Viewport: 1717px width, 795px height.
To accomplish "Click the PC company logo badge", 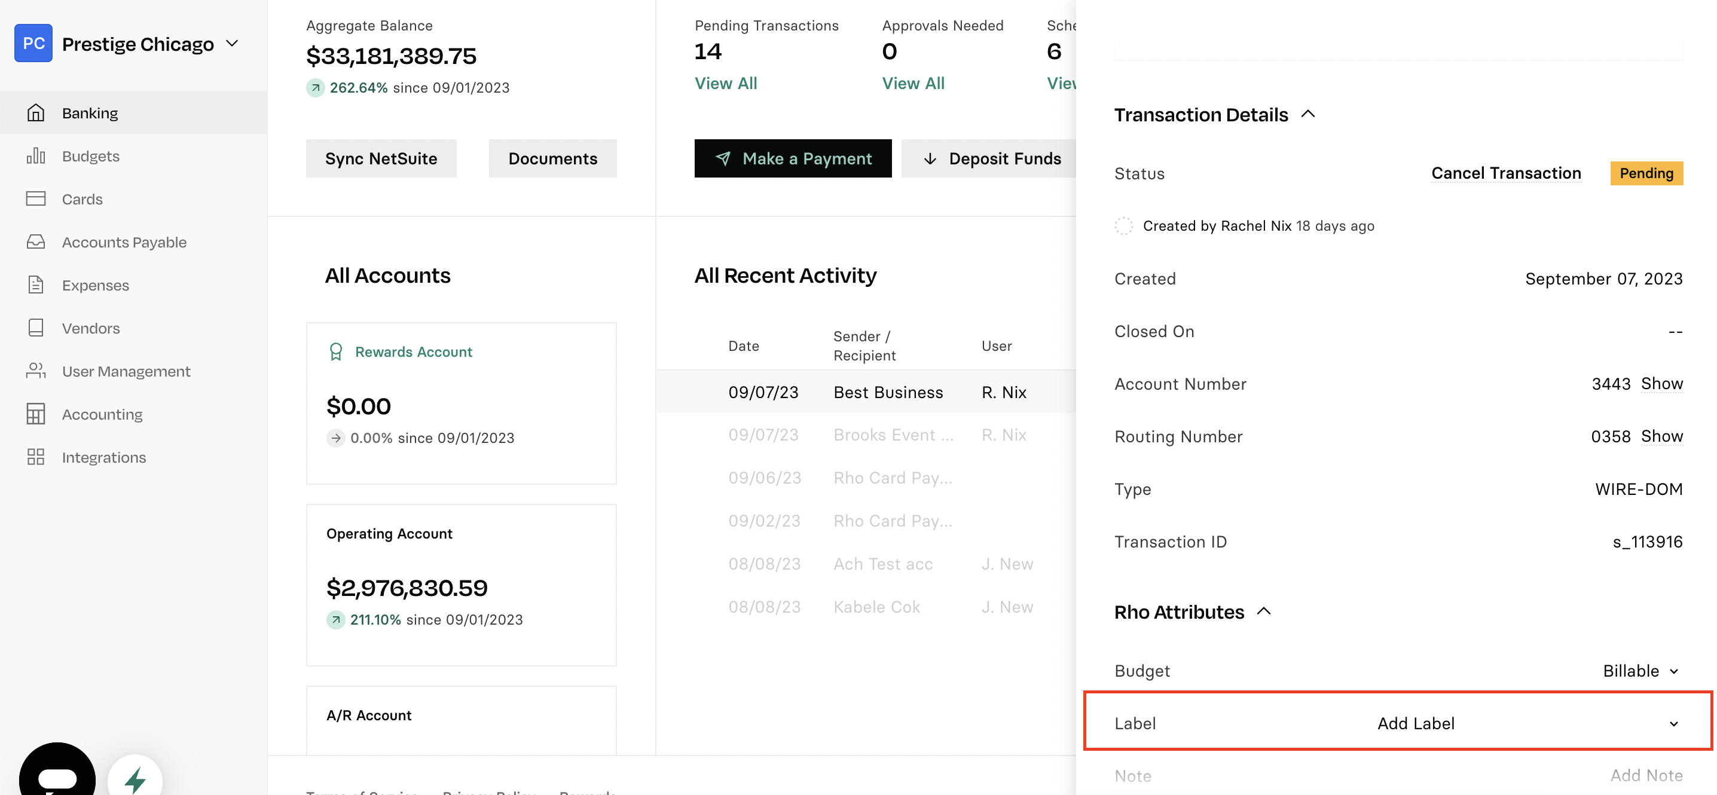I will click(33, 43).
